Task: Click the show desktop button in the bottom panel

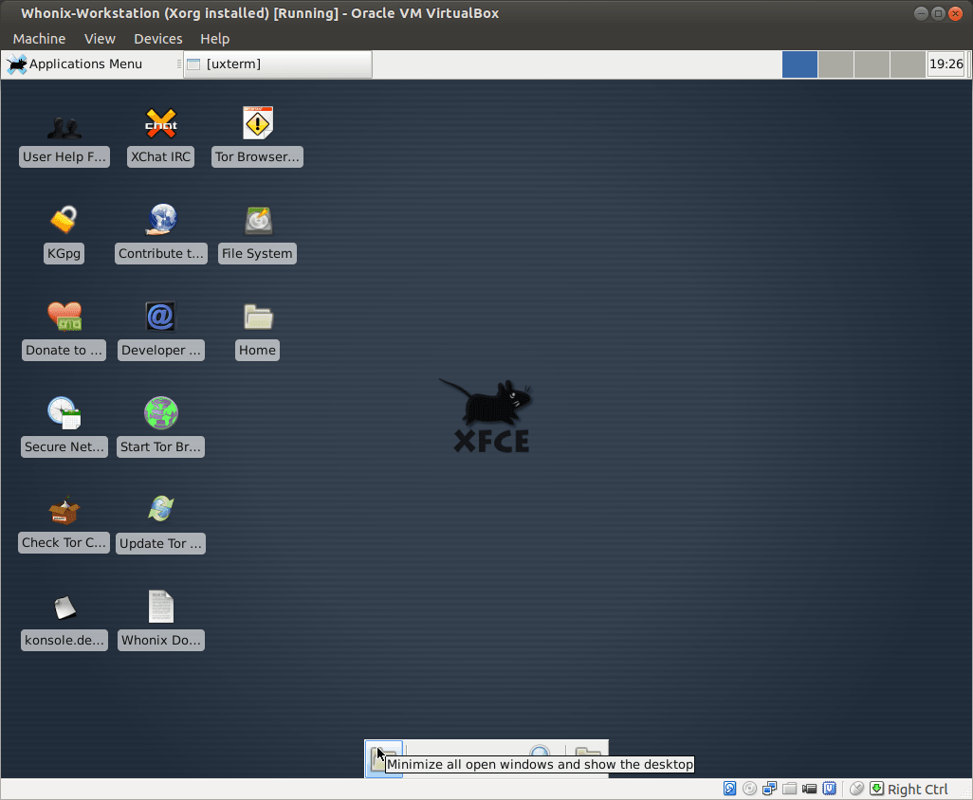Action: pos(384,759)
